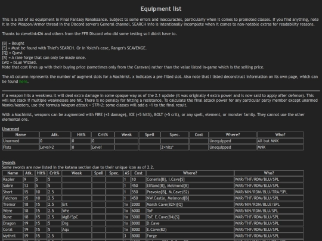Viewport: 322px width, 241px height.
Task: Click the "Atk." header in Unarmed table
Action: 55,134
